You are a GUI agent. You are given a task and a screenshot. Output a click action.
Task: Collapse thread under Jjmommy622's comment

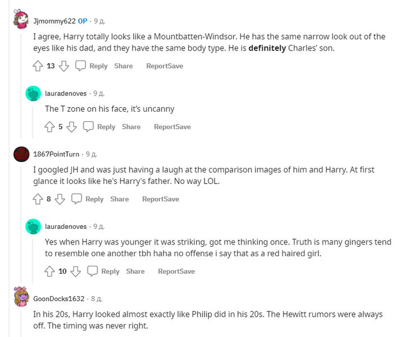[21, 84]
